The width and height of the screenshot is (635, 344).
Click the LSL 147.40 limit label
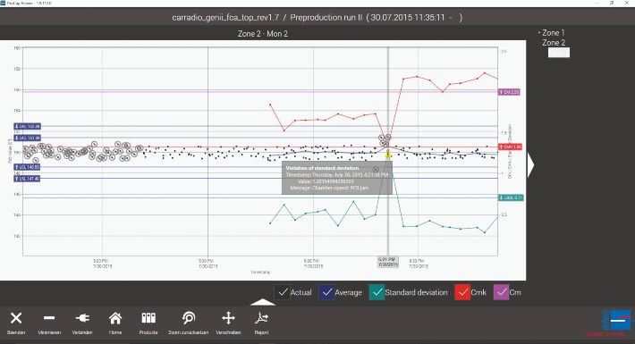click(27, 179)
